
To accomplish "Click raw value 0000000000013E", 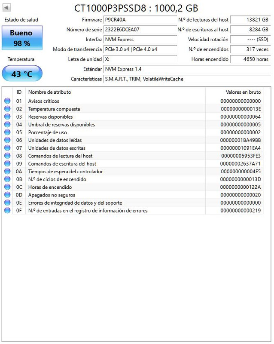I will pos(241,109).
